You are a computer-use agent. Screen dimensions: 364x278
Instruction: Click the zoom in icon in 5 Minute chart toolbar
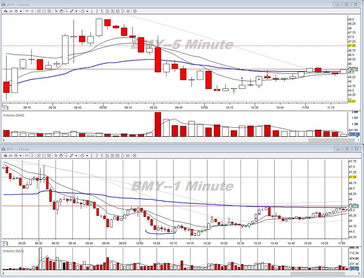click(39, 11)
